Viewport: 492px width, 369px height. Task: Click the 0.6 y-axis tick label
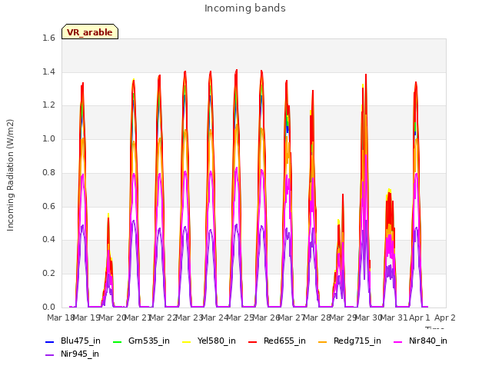[x=48, y=206]
